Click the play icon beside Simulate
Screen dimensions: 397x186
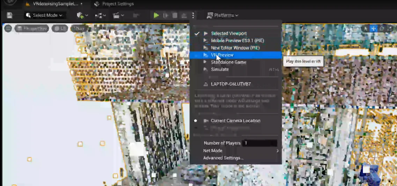[206, 69]
